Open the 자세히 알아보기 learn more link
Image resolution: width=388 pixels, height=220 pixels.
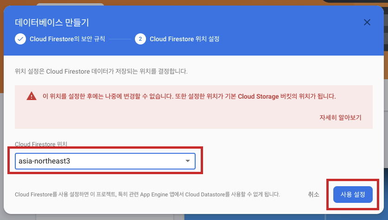pyautogui.click(x=340, y=118)
